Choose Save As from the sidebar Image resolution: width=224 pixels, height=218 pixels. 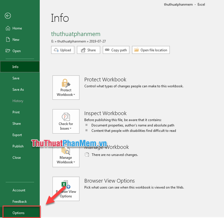pos(20,90)
